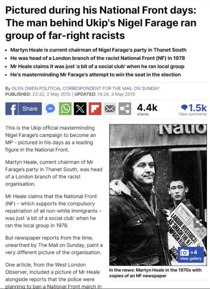Click the 1.5k comments count
Screen dimensions: 210x289
(x=194, y=108)
